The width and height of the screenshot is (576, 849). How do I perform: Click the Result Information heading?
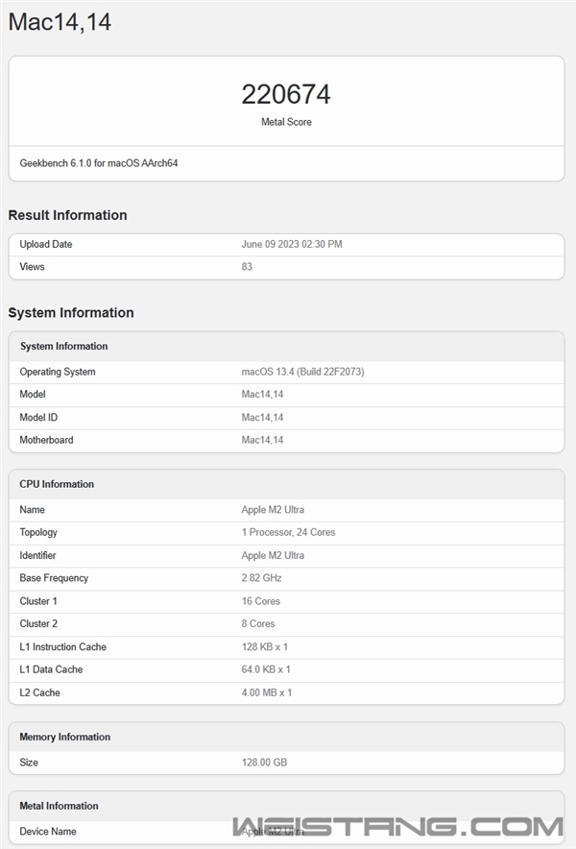(67, 215)
